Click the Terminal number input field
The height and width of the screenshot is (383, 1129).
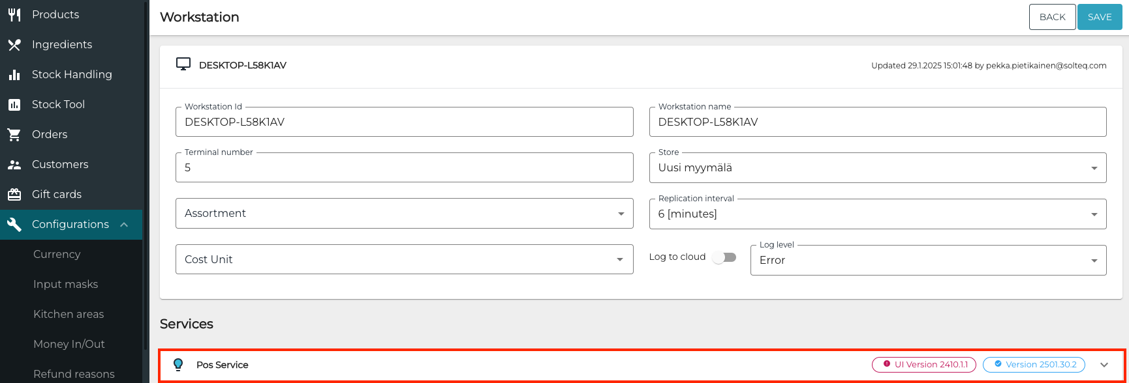point(404,168)
